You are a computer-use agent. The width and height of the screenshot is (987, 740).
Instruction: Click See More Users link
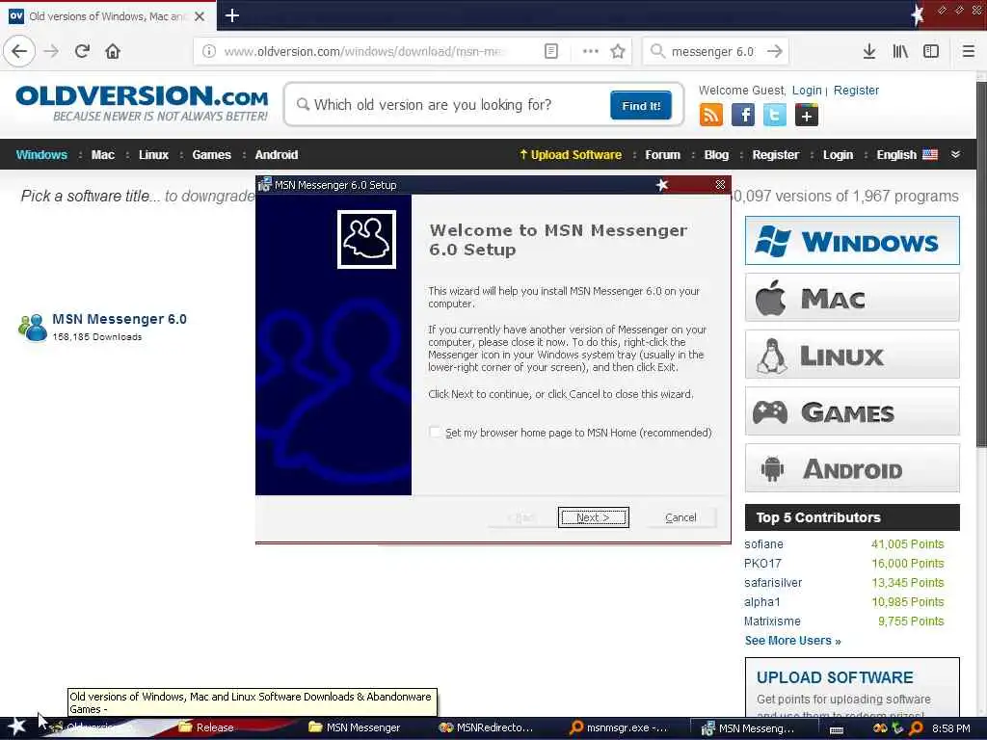tap(792, 641)
